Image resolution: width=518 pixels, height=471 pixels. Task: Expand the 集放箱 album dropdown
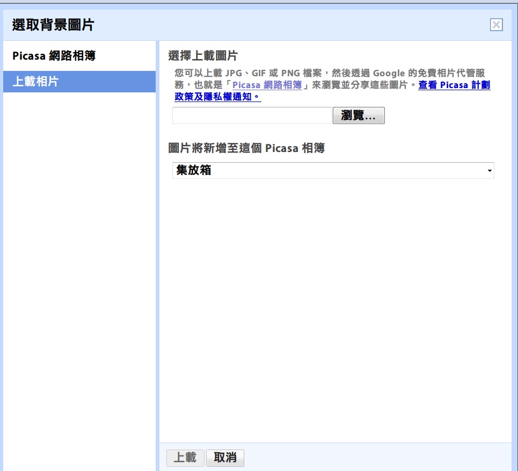coord(333,170)
